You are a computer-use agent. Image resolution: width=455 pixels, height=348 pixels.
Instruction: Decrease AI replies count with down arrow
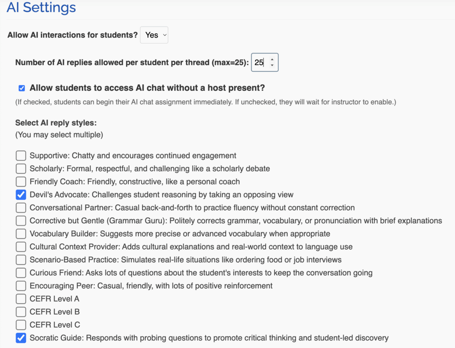click(x=272, y=65)
